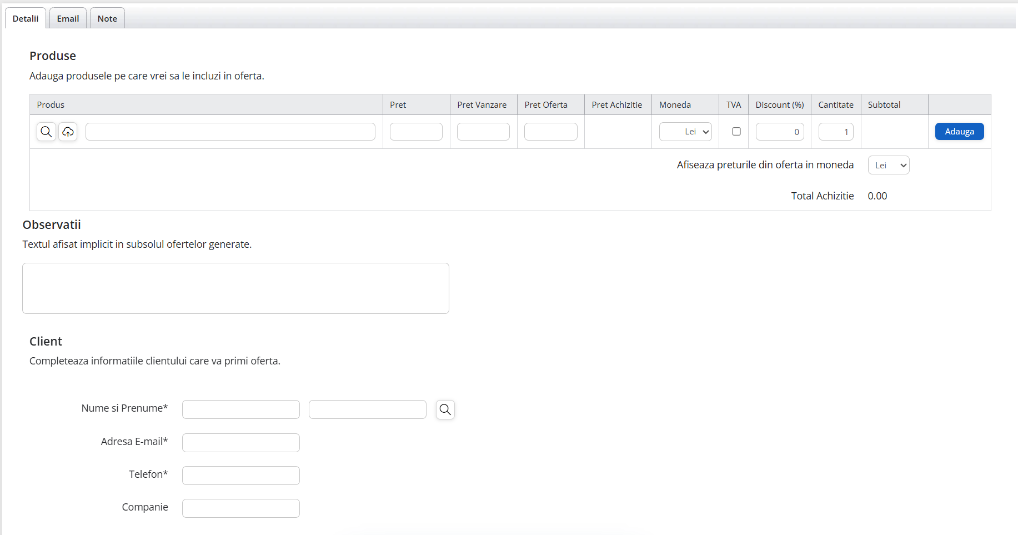
Task: Click the Observatii text area
Action: tap(235, 288)
